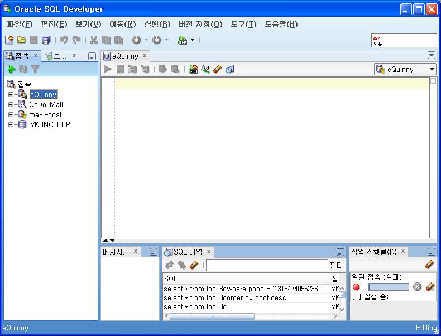Open SQL History from the worksheet toolbar
441x336 pixels.
[x=230, y=69]
